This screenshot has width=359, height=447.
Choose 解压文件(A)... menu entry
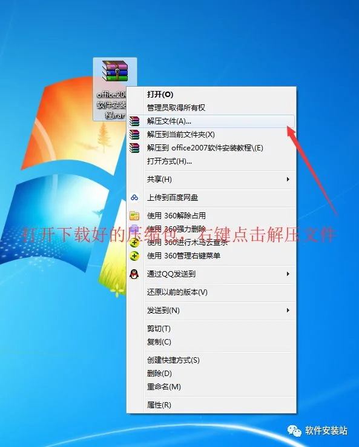pos(211,121)
